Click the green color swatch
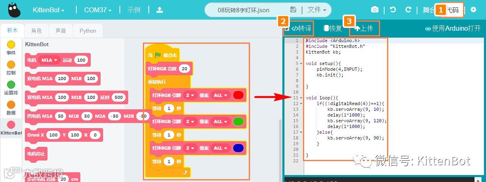Screen dimensions: 486x182 coord(238,121)
